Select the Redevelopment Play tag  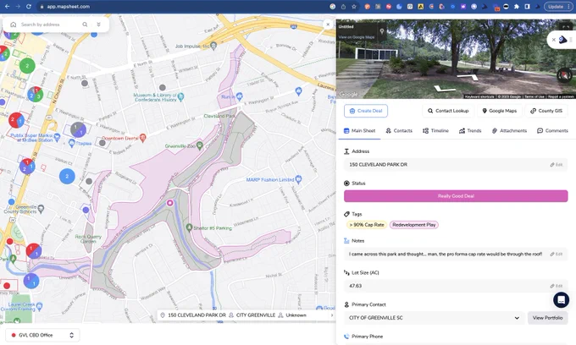414,225
